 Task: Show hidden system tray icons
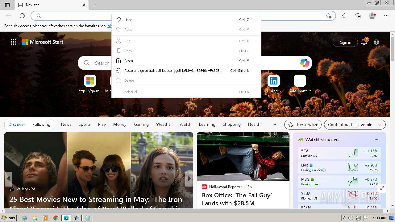tap(344, 218)
